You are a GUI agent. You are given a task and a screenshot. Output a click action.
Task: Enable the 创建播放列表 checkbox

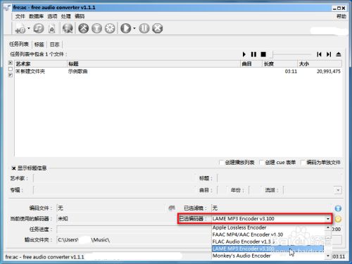pyautogui.click(x=221, y=163)
